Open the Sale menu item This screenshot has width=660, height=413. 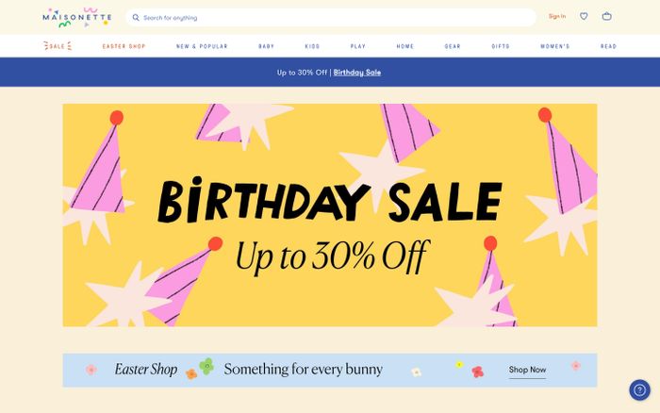click(x=58, y=46)
